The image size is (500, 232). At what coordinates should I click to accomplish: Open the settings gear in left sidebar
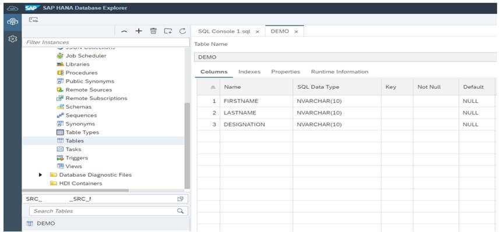(13, 39)
